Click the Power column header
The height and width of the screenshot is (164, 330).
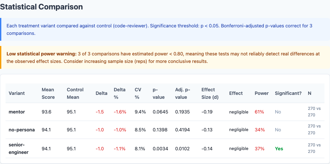[262, 93]
